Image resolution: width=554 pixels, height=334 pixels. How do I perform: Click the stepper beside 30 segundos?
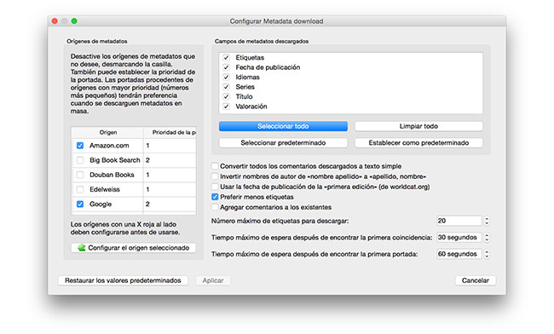point(487,237)
